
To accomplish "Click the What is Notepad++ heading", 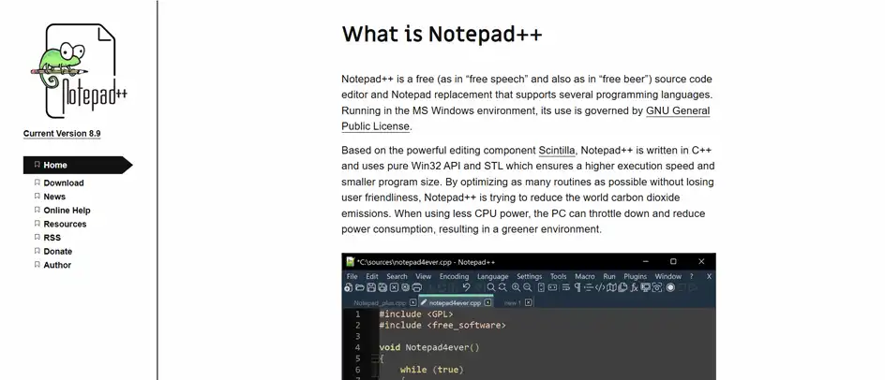I will (x=442, y=34).
